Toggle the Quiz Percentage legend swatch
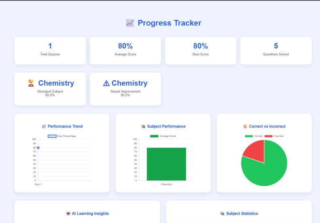 (52, 136)
